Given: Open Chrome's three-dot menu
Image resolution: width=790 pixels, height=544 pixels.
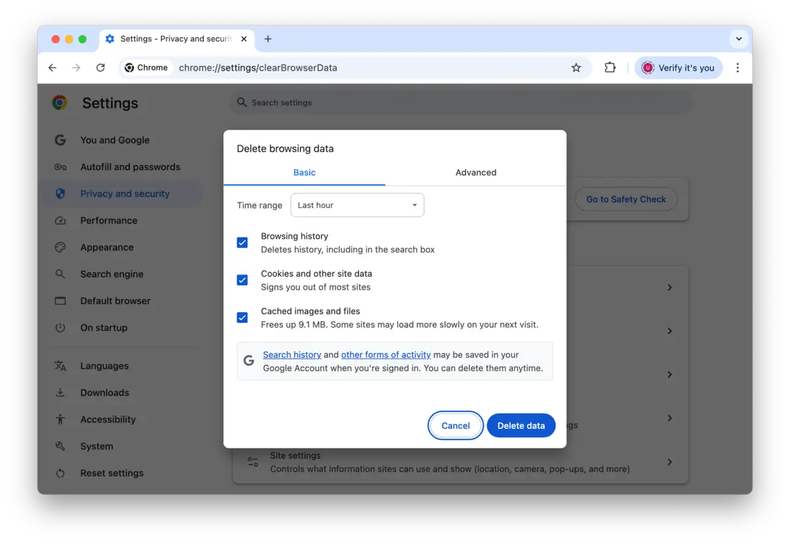Looking at the screenshot, I should 737,68.
